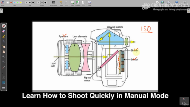Select the Highlighter tool
190x107 pixels.
coord(4,36)
